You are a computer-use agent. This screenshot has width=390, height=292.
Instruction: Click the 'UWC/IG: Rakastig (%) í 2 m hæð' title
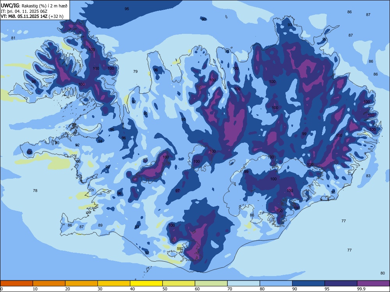click(x=34, y=6)
